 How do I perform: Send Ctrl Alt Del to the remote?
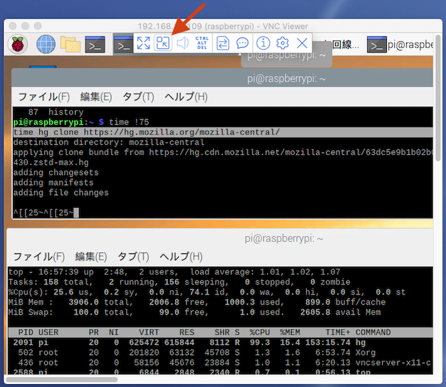[202, 43]
